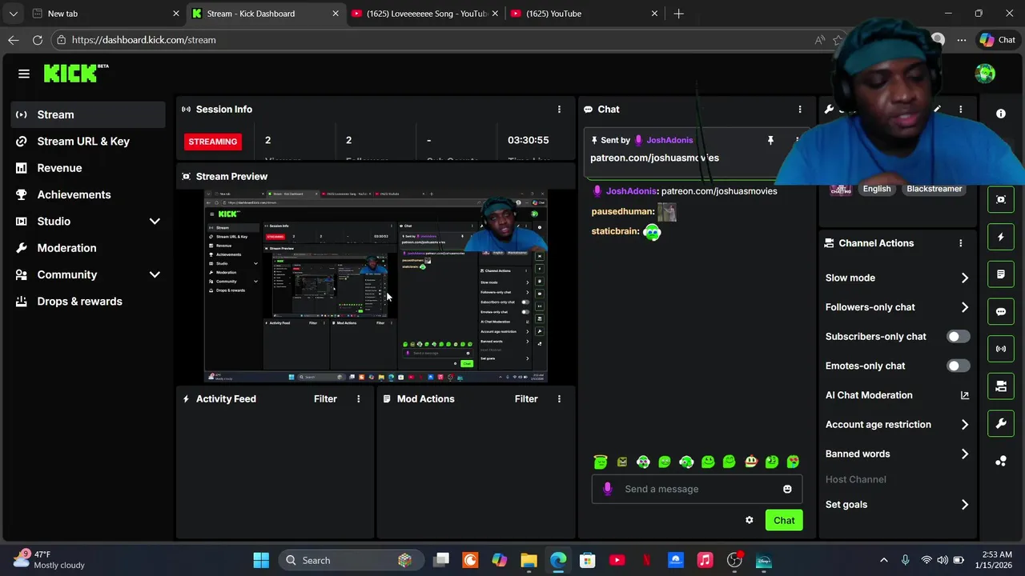Open Banned words settings
The height and width of the screenshot is (576, 1025).
897,454
